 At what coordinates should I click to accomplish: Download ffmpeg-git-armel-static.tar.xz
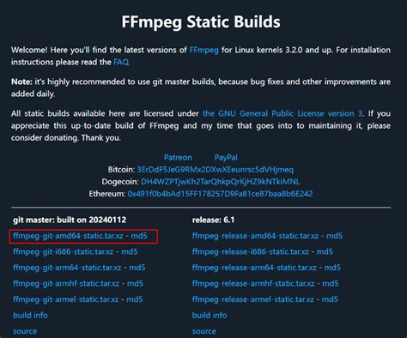[x=66, y=299]
